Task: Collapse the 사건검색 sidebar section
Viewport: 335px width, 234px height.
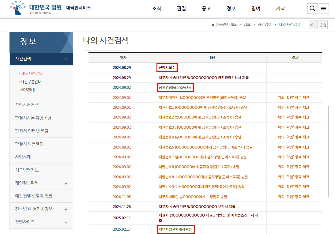Action: point(66,59)
